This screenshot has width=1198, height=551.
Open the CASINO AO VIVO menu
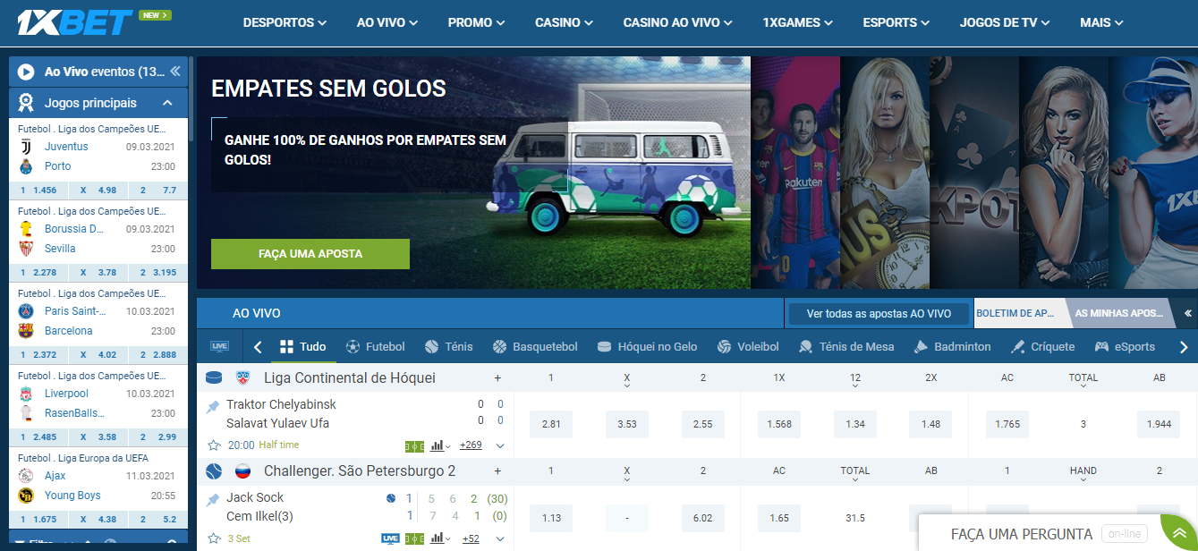coord(677,22)
